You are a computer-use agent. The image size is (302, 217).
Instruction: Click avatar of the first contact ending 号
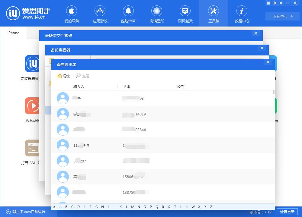click(63, 98)
